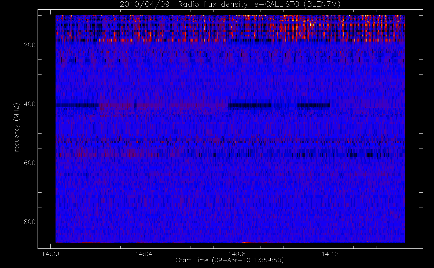This screenshot has height=268, width=434.
Task: Click the '14:08' time tick label
Action: click(237, 254)
